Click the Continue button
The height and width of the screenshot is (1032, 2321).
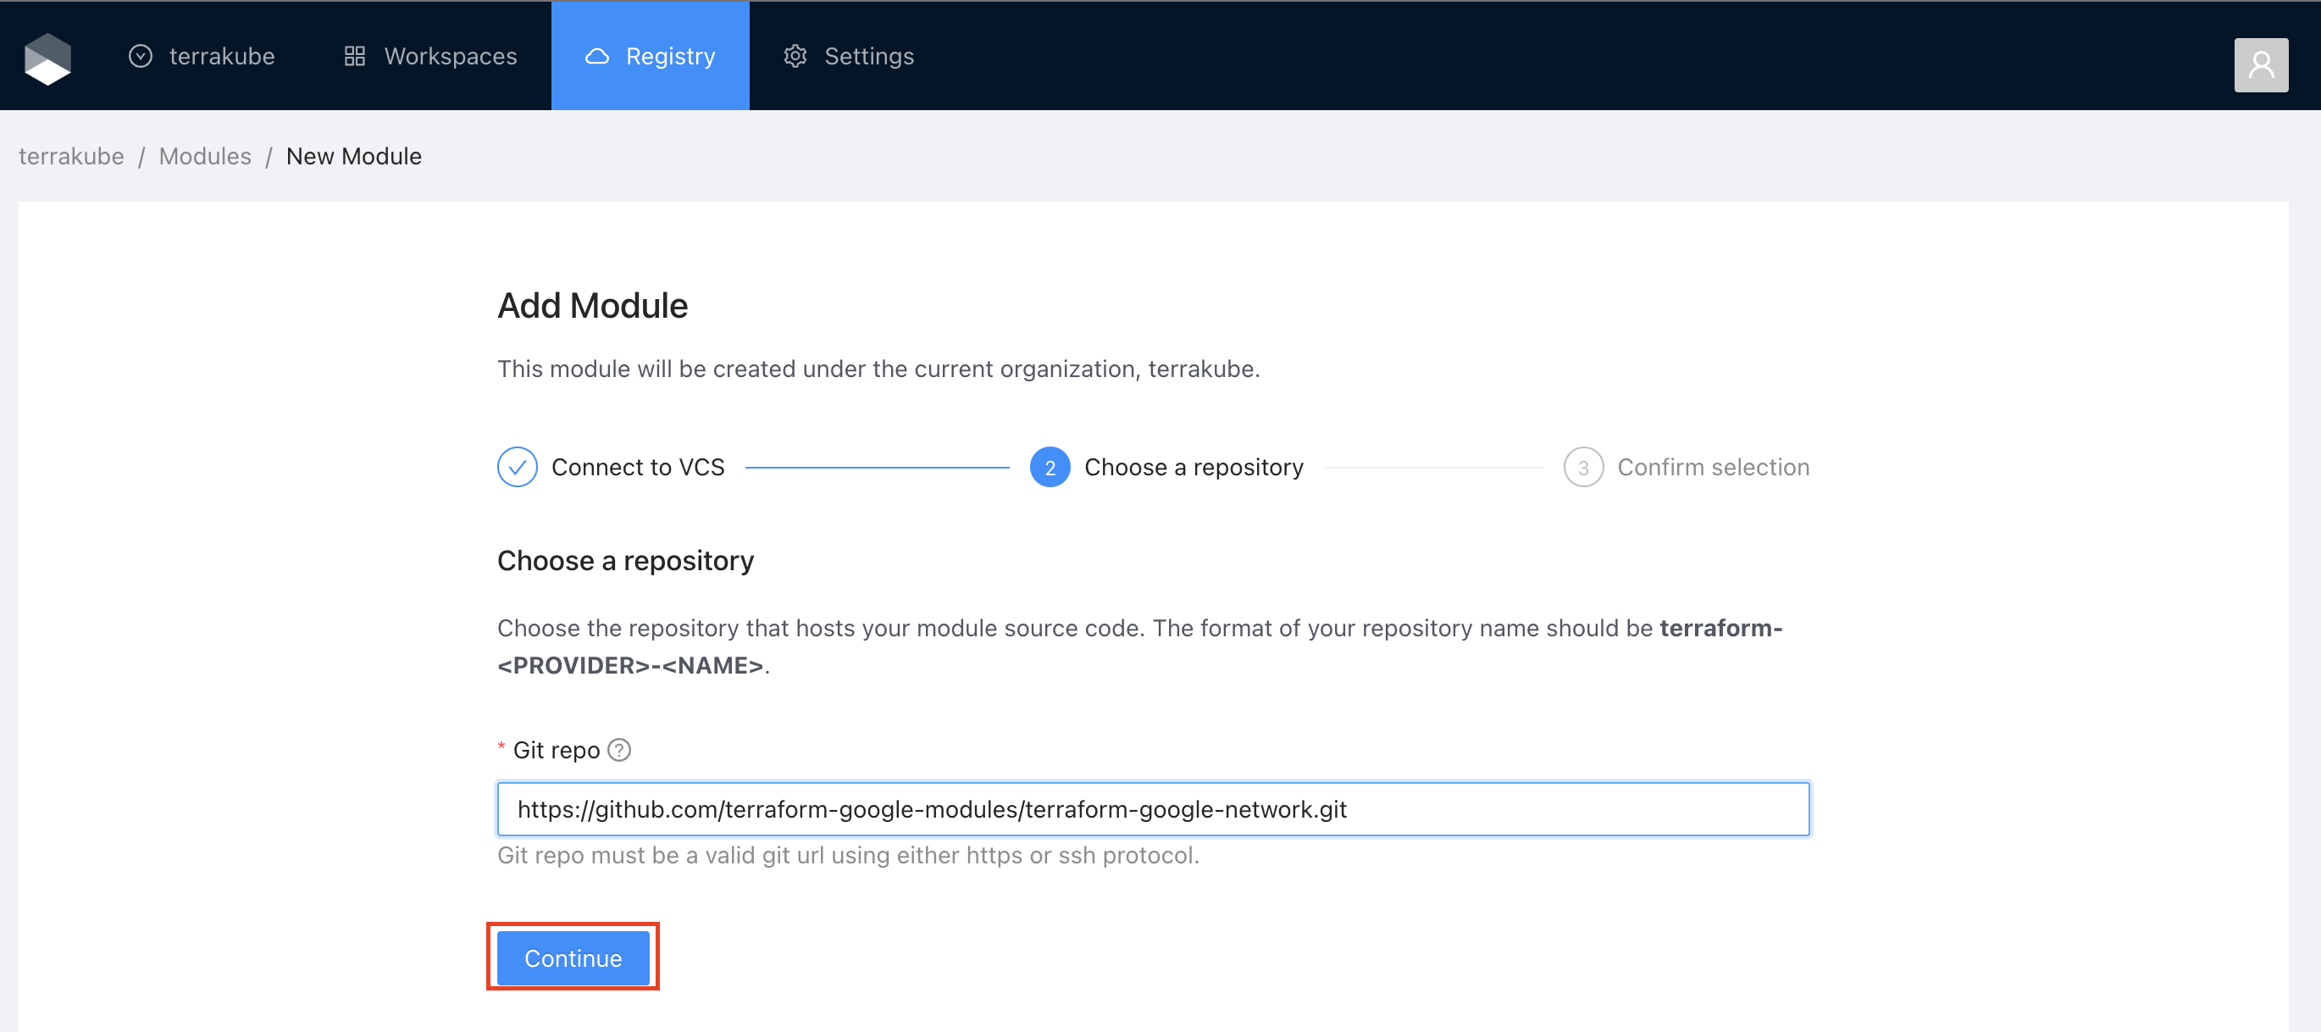tap(573, 957)
